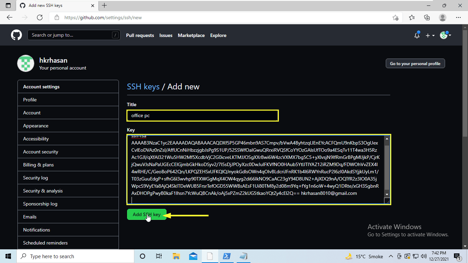Click the page scrollbar up arrow
The image size is (468, 263).
[465, 27]
